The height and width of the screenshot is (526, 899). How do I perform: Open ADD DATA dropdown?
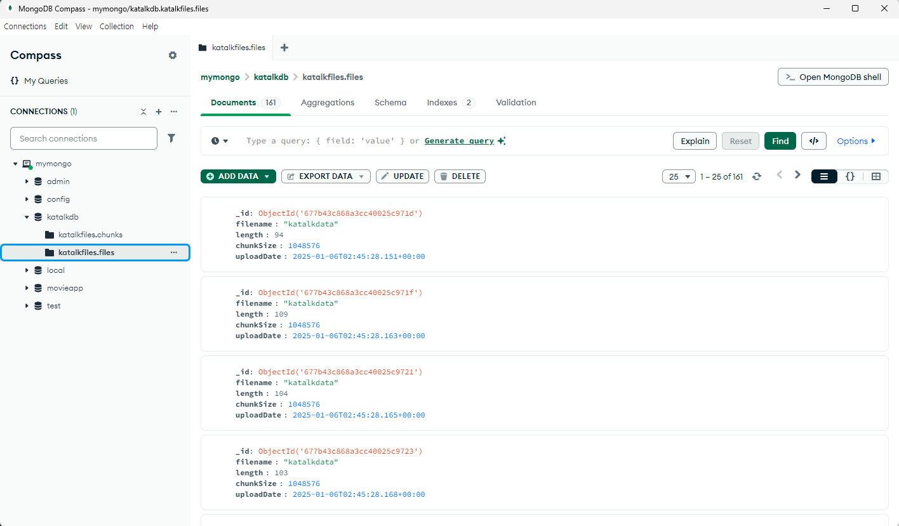(x=238, y=176)
